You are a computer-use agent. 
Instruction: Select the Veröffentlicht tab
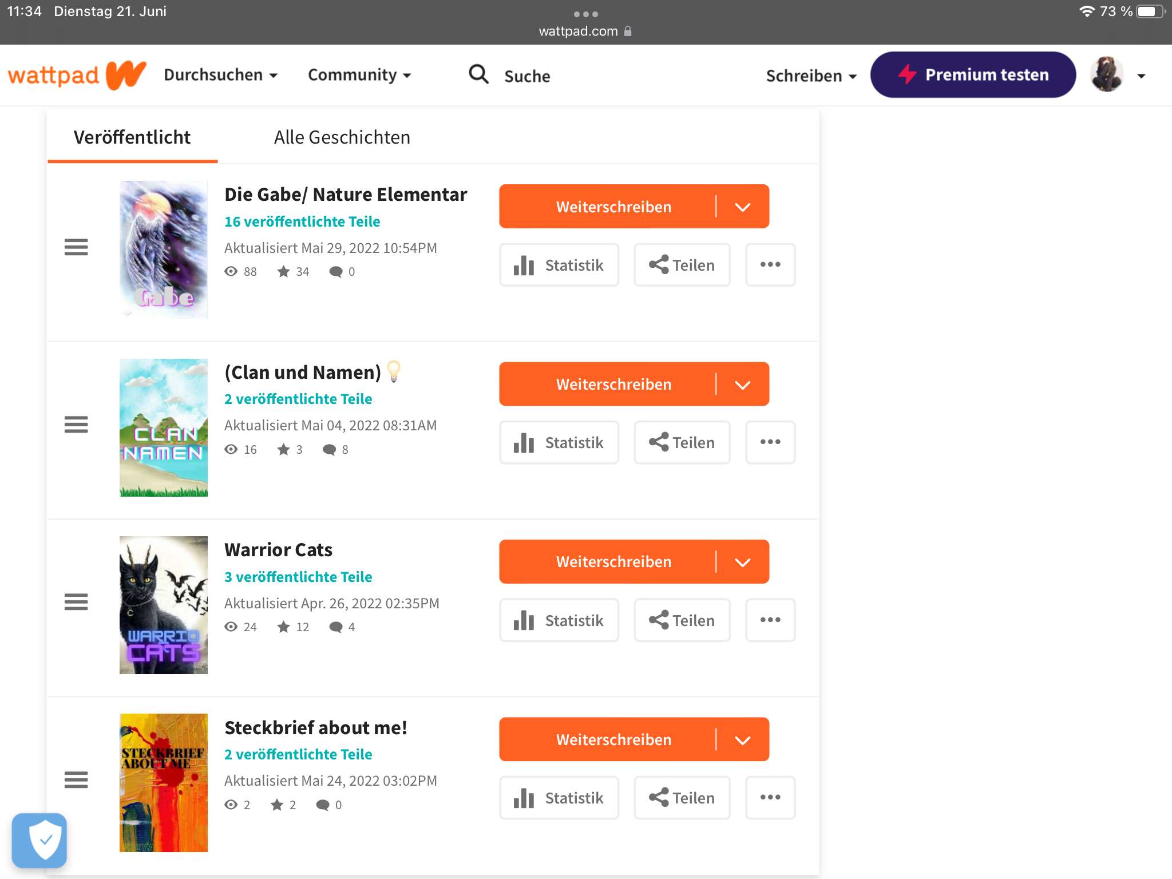132,137
